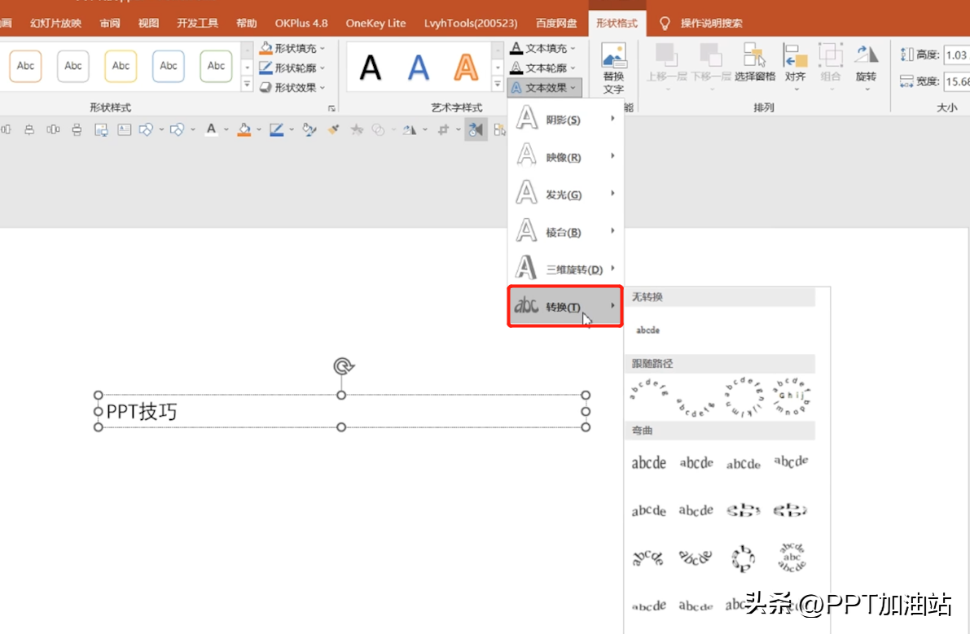Click the 宽度 width value field
The height and width of the screenshot is (634, 970).
click(956, 81)
